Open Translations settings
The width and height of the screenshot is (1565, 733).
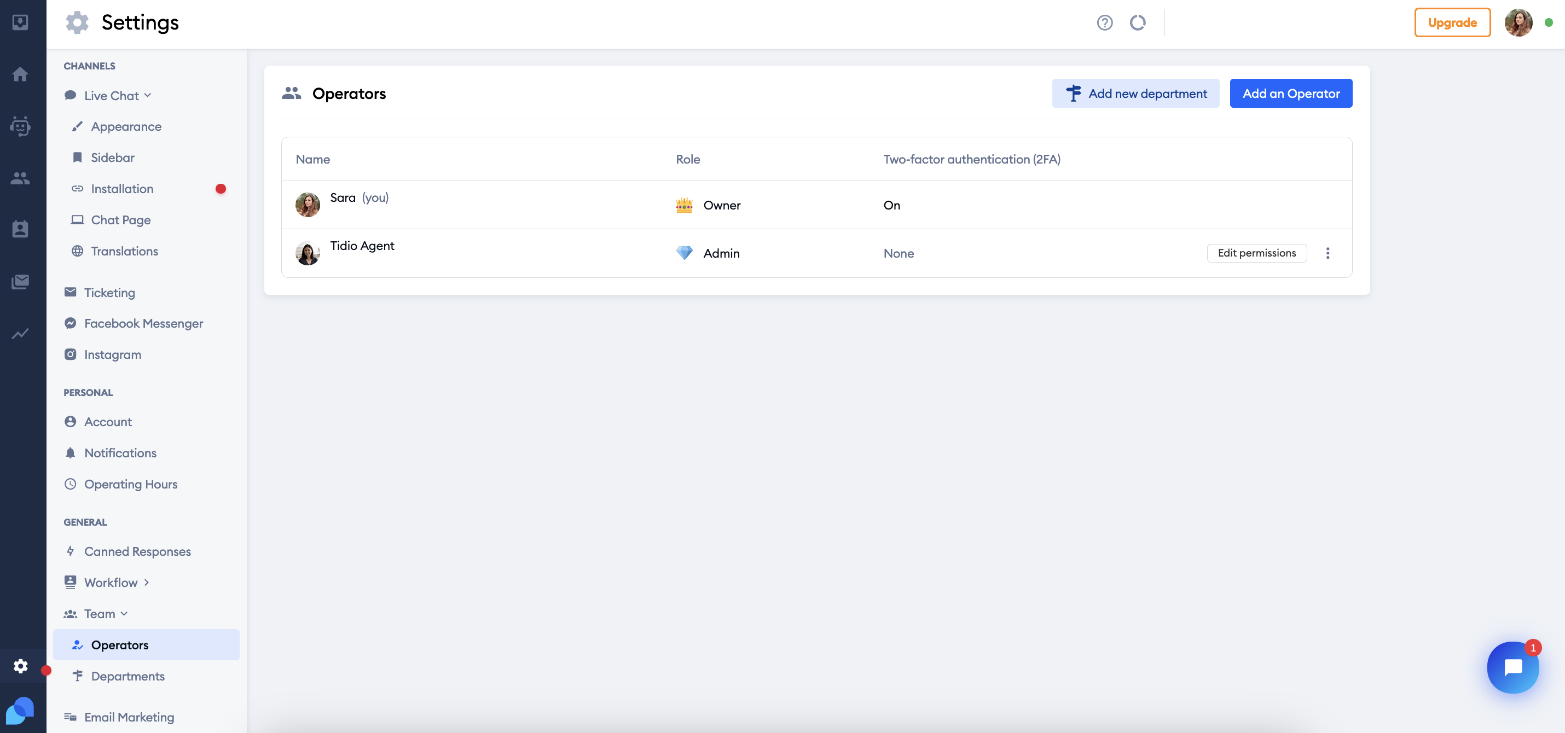124,251
